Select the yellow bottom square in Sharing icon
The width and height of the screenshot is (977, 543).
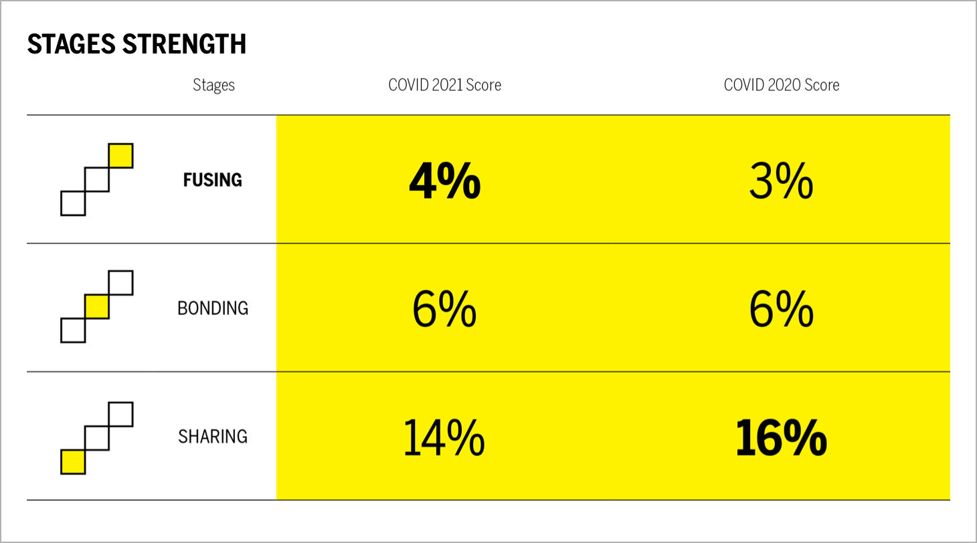pos(73,462)
